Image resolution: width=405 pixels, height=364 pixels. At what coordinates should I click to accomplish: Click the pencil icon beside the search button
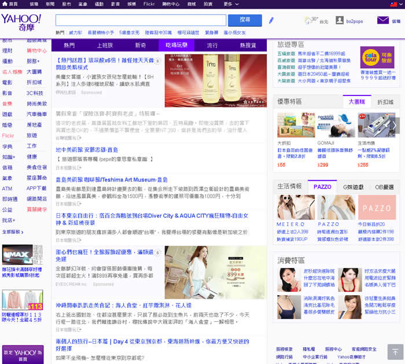pyautogui.click(x=271, y=20)
